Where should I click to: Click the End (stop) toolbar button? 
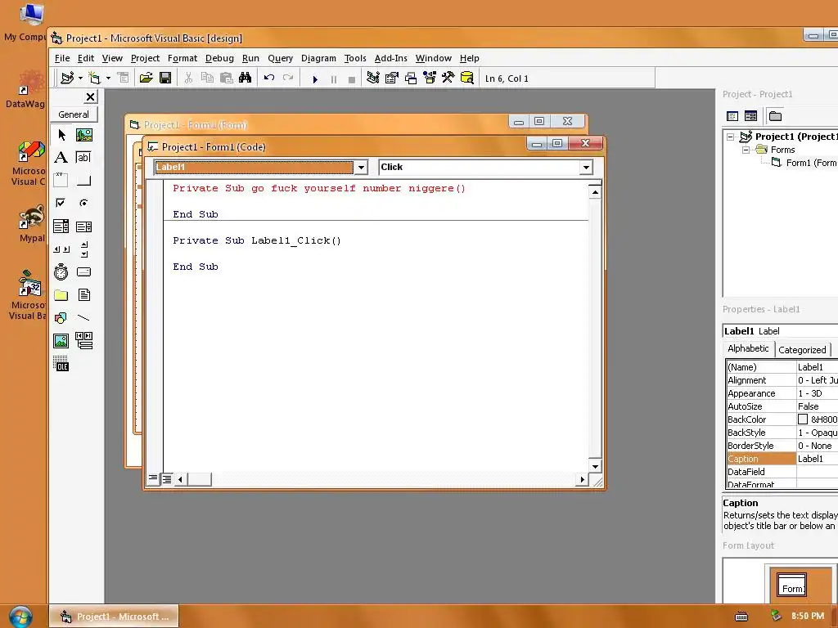coord(351,79)
